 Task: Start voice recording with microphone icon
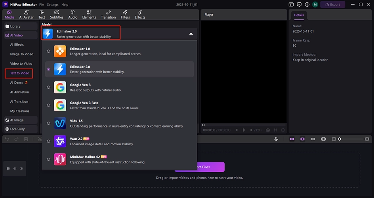pyautogui.click(x=276, y=139)
